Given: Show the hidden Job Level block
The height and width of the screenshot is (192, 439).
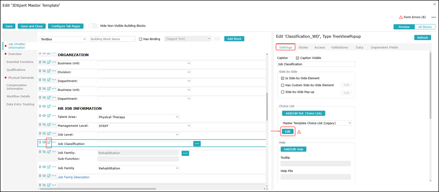Looking at the screenshot, I should click(44, 133).
